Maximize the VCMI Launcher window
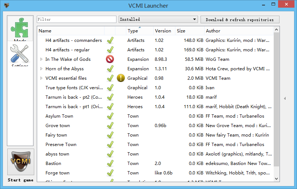This screenshot has width=297, height=189. [x=273, y=4]
